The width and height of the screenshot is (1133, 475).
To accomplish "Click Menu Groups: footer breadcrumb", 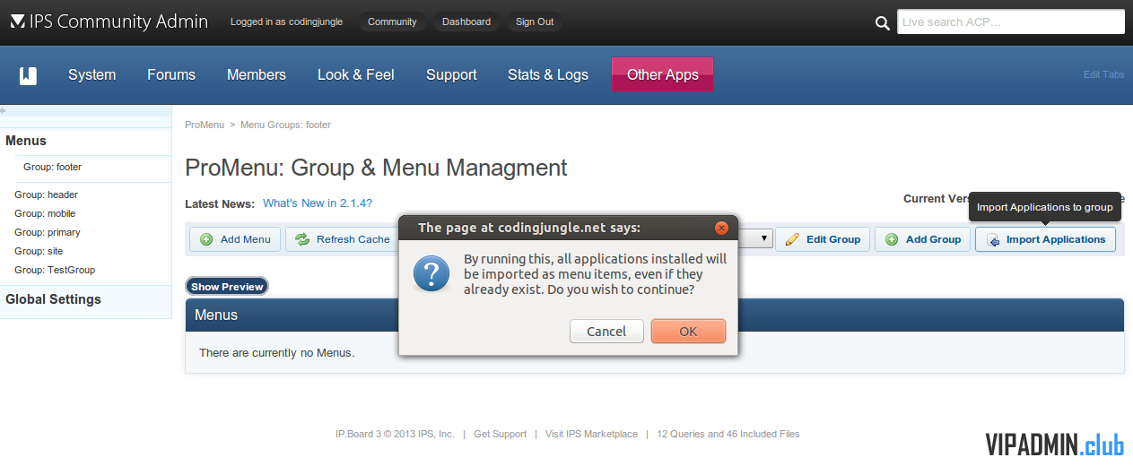I will 285,125.
